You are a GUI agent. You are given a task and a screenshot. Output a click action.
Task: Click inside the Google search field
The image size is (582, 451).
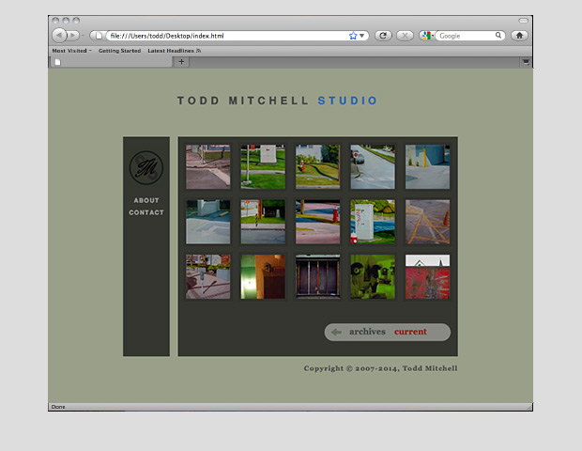click(469, 36)
